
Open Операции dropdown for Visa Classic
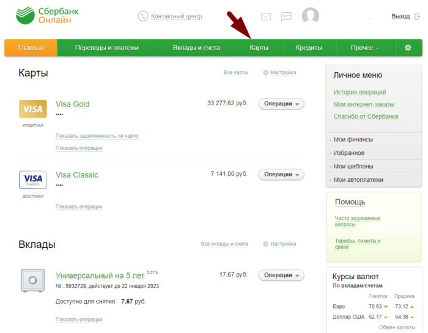pyautogui.click(x=281, y=174)
